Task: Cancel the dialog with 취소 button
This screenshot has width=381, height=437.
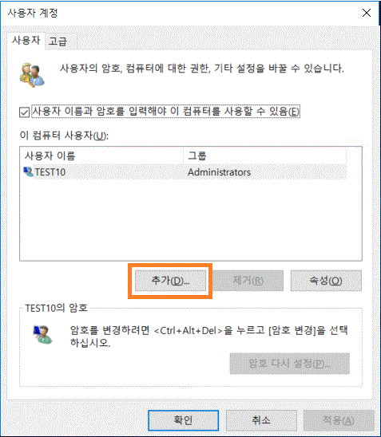Action: [x=261, y=420]
